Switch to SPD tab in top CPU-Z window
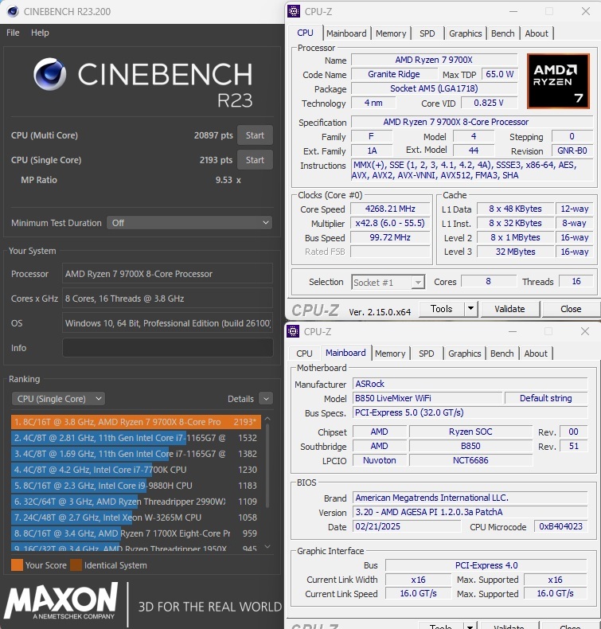This screenshot has width=601, height=629. (x=427, y=33)
